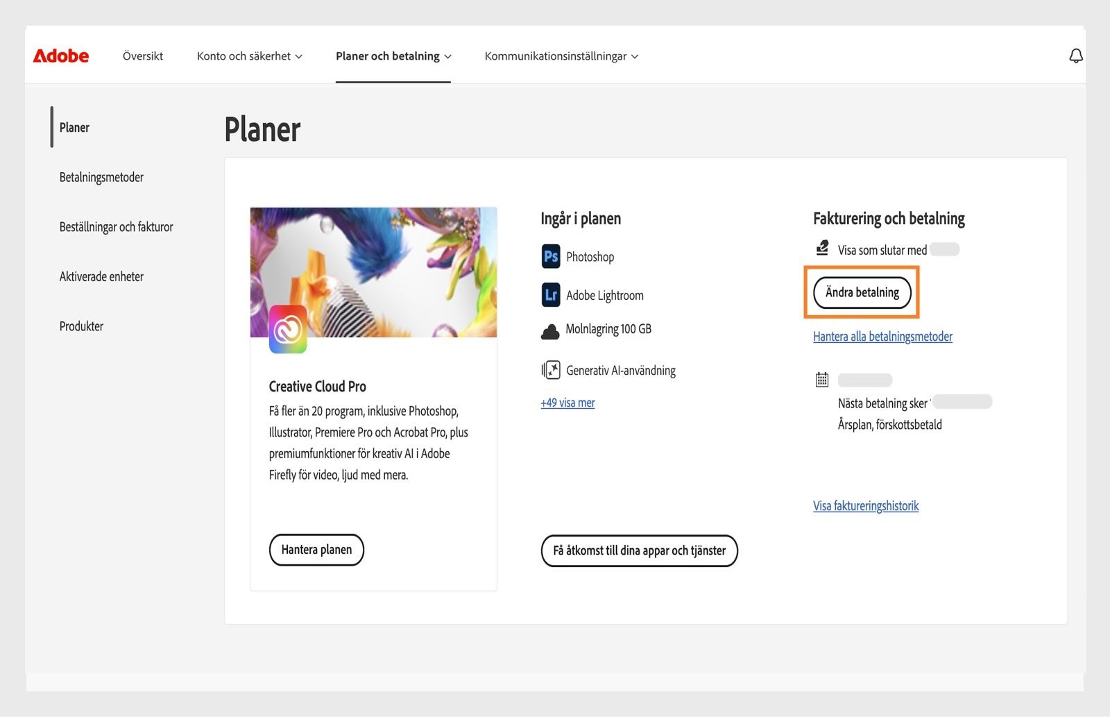1110x717 pixels.
Task: Click the Lightroom Lr icon
Action: pos(551,295)
